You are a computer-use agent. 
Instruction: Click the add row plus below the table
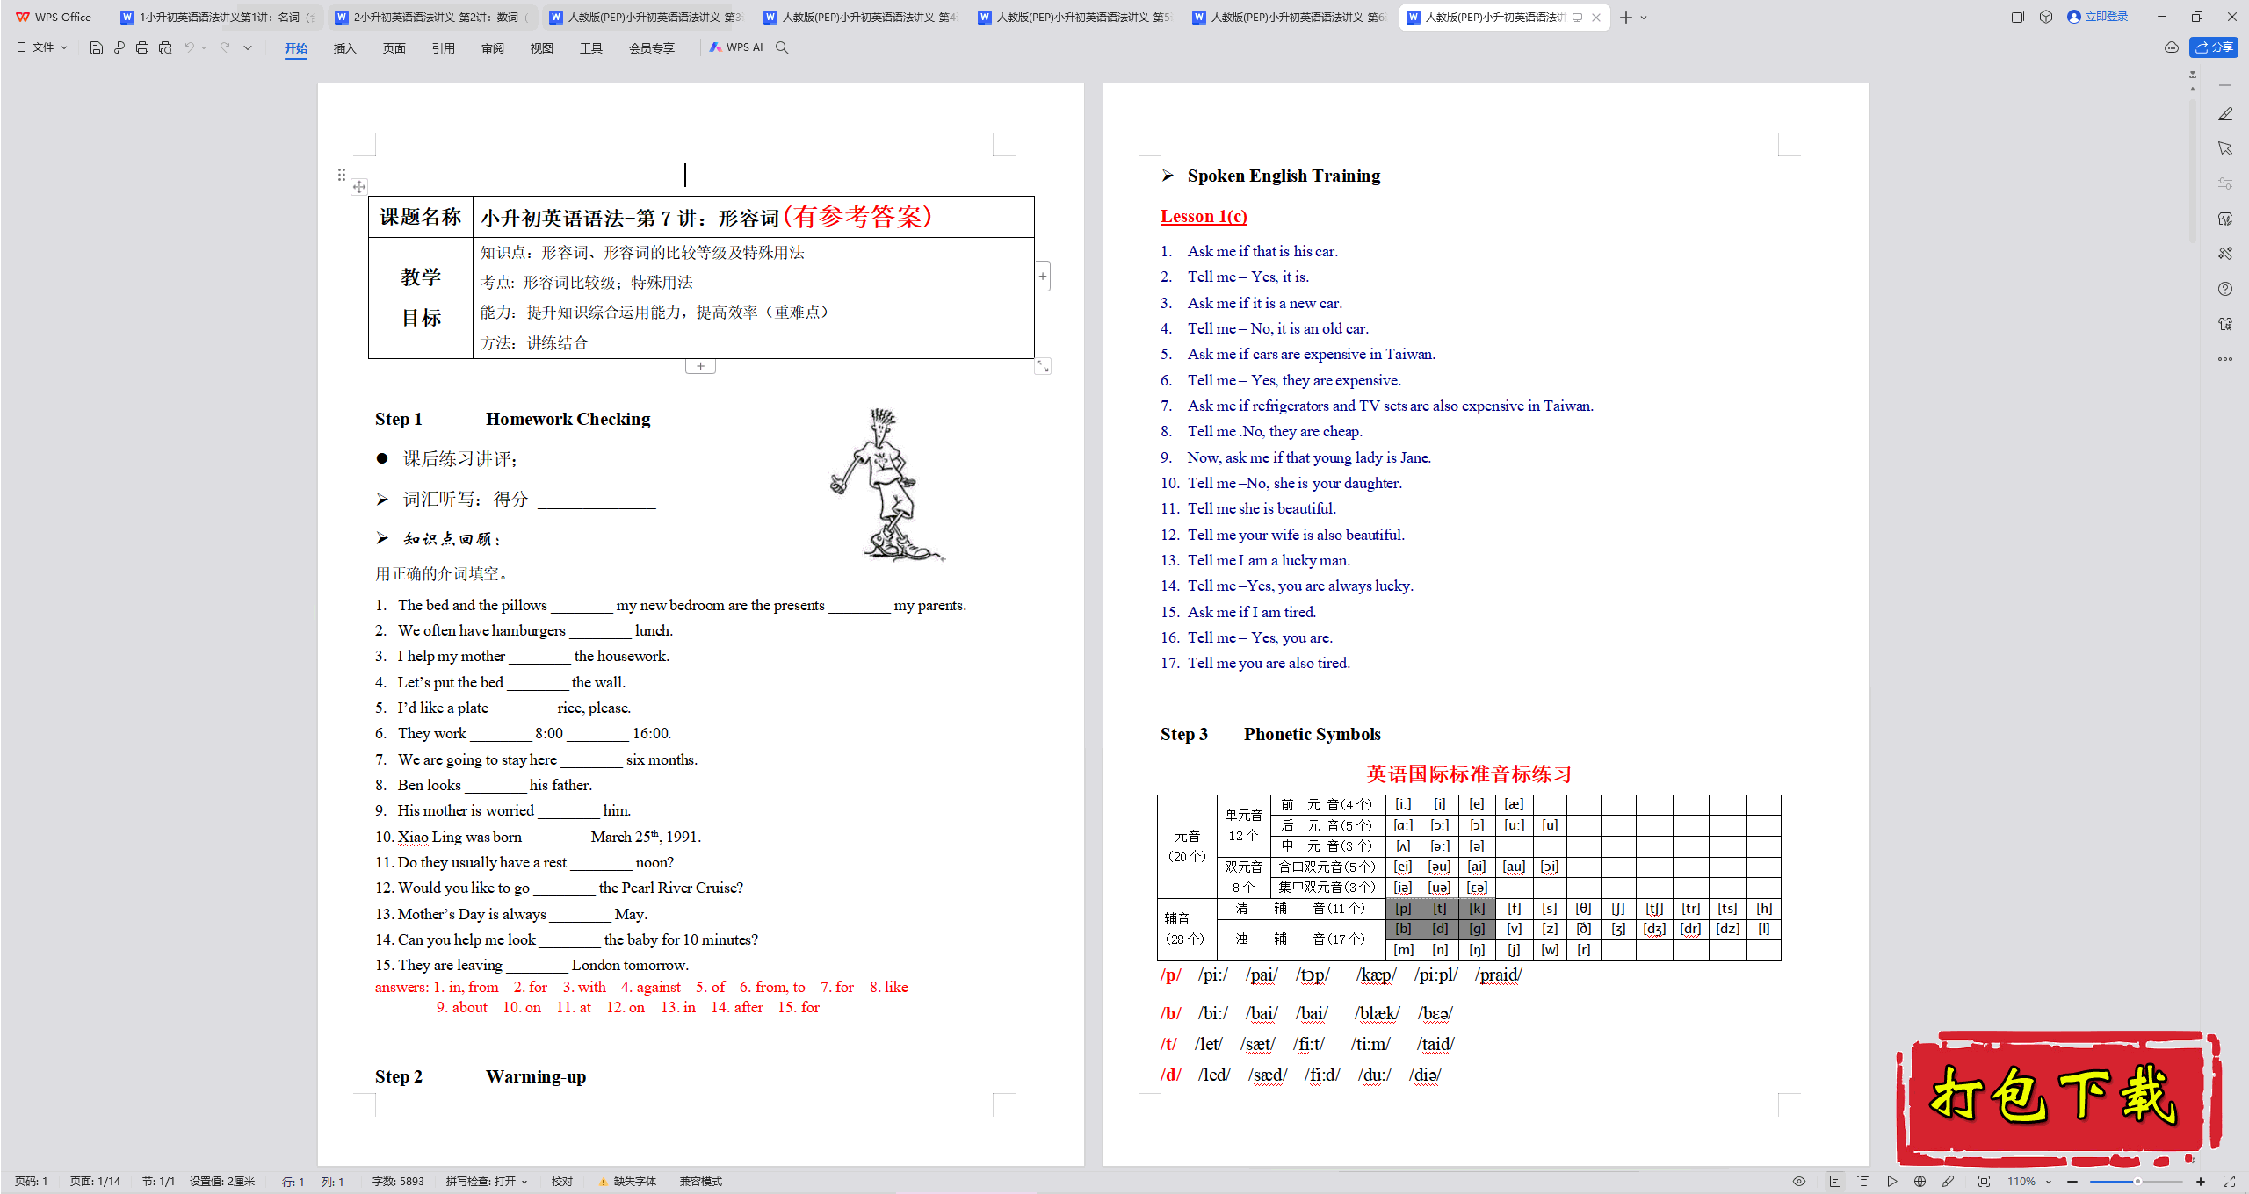pyautogui.click(x=700, y=366)
